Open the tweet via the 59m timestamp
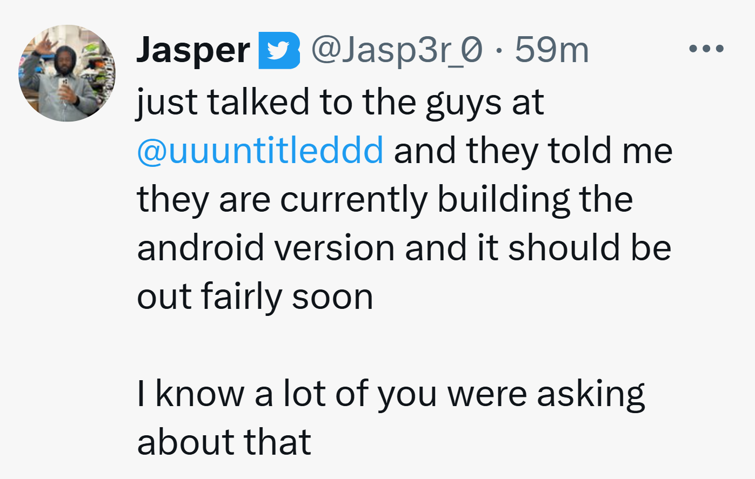Image resolution: width=755 pixels, height=479 pixels. point(551,50)
